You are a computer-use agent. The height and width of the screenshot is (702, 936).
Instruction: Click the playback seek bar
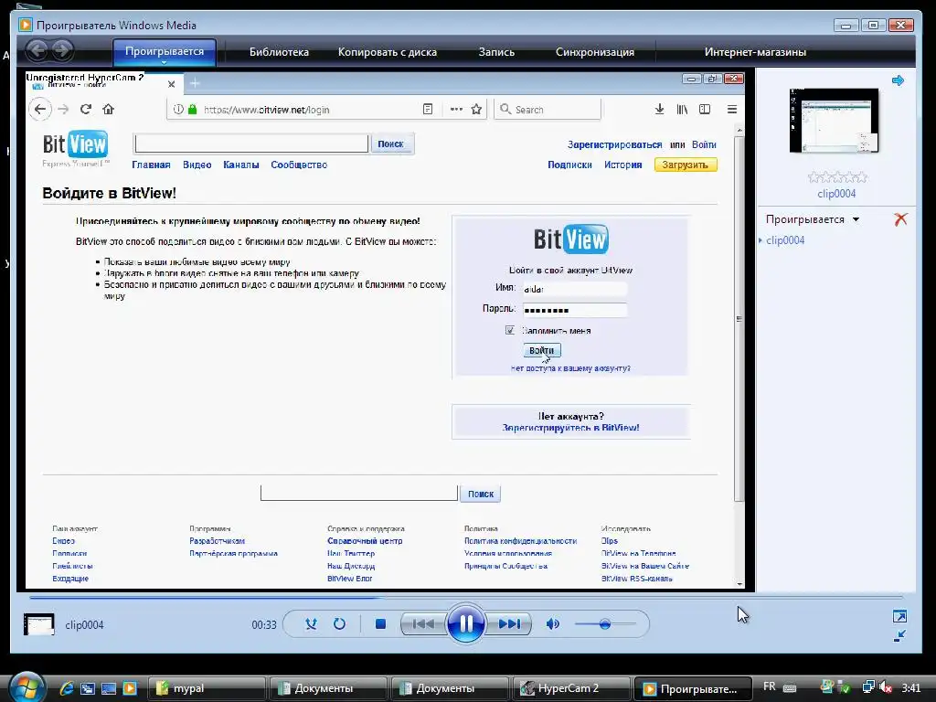(x=465, y=596)
